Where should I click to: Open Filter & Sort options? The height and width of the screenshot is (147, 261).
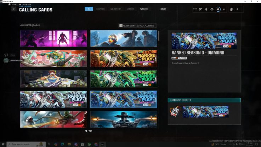pos(138,26)
